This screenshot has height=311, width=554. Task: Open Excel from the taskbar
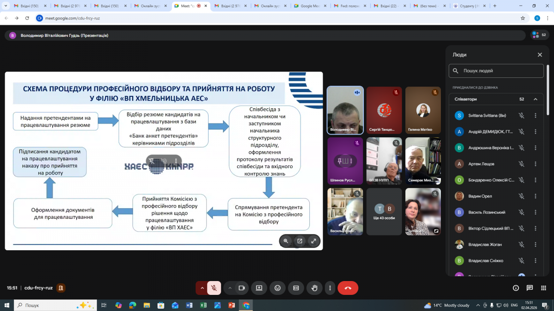[x=203, y=305]
